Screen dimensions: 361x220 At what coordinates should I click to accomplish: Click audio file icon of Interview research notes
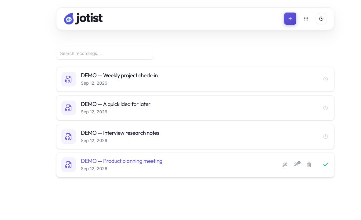tap(69, 137)
